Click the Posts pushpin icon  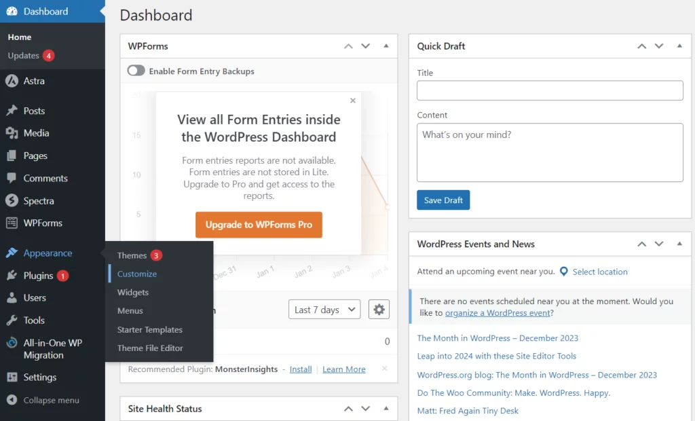coord(12,111)
